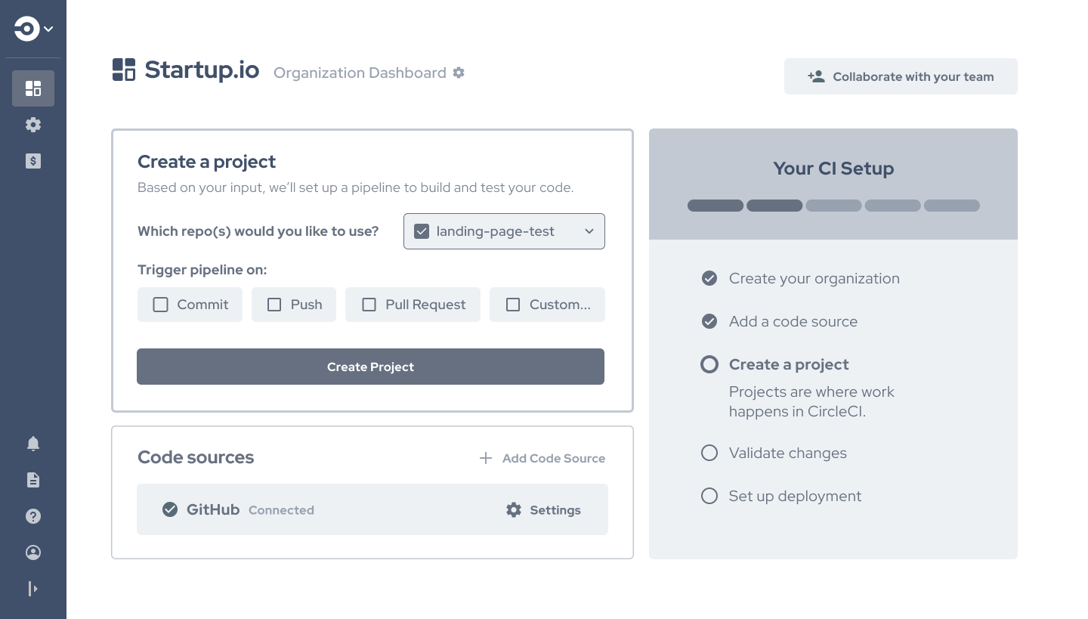Open sidebar settings gear icon
The image size is (1088, 619).
point(33,125)
